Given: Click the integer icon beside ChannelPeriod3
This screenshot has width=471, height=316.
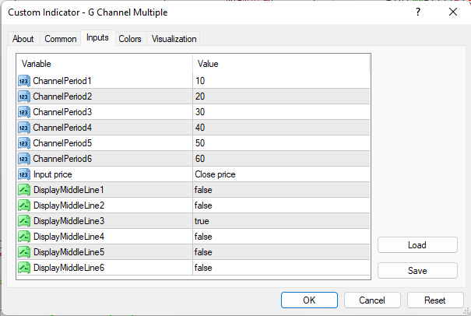Looking at the screenshot, I should pos(23,112).
